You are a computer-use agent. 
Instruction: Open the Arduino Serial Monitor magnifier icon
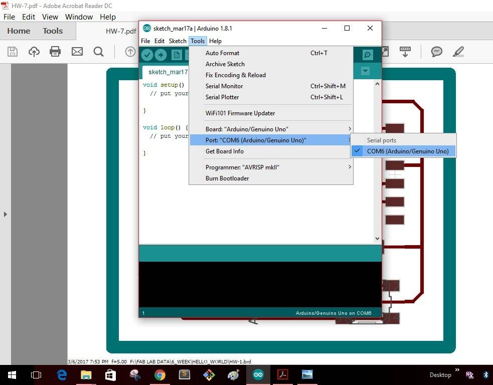point(368,55)
